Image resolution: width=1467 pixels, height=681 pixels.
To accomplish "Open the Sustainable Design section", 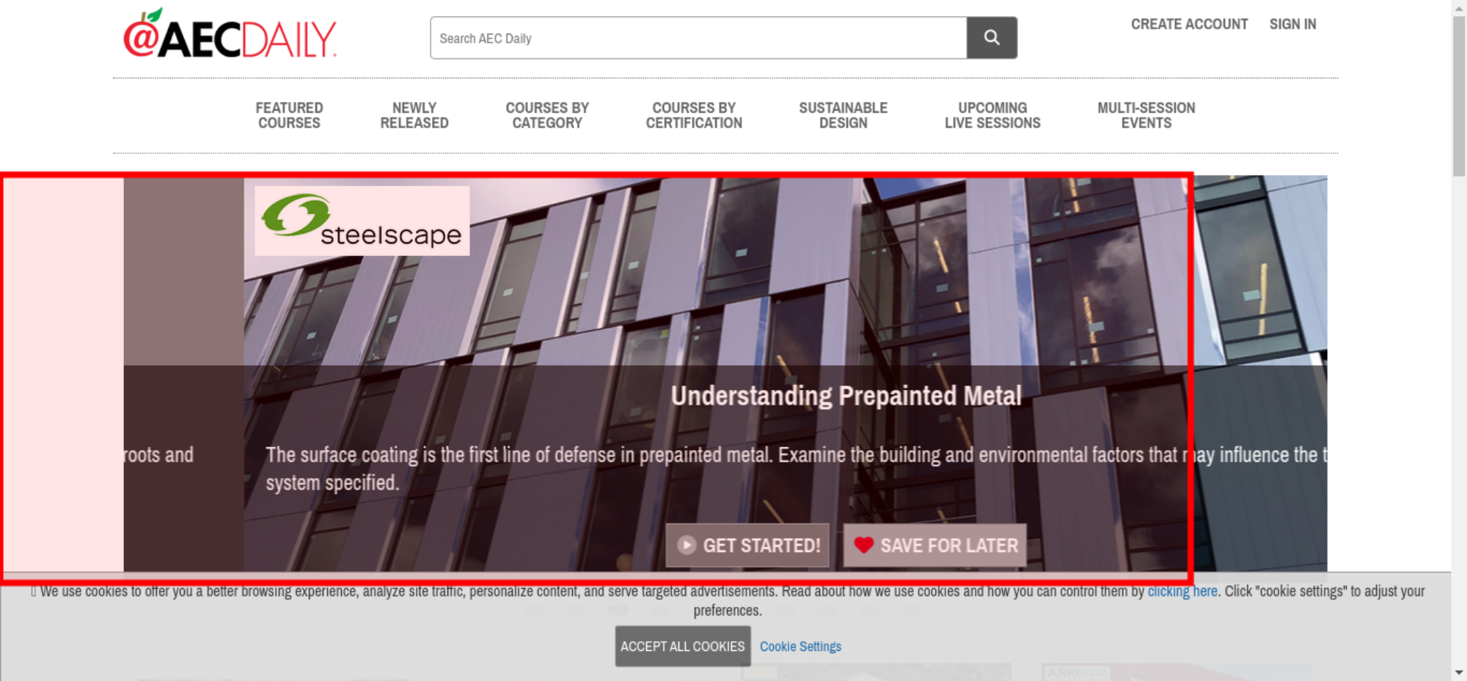I will [843, 116].
